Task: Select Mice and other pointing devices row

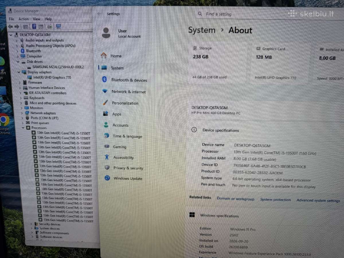Action: click(53, 103)
